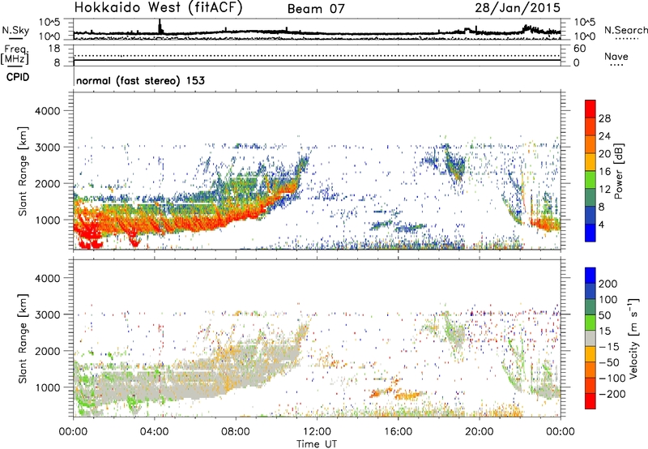
Task: Click the power panel 'Slant Range [km]' label
Action: [x=23, y=171]
